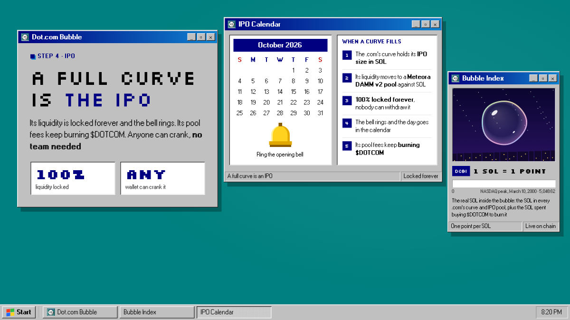This screenshot has width=570, height=320.
Task: Click the Bubble Index window title icon
Action: (x=456, y=78)
